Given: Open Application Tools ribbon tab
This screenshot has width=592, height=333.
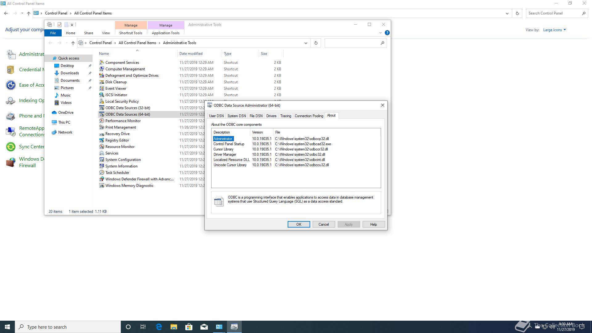Looking at the screenshot, I should (166, 33).
